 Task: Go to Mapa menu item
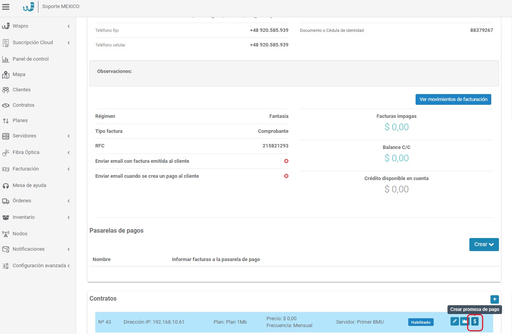tap(19, 74)
